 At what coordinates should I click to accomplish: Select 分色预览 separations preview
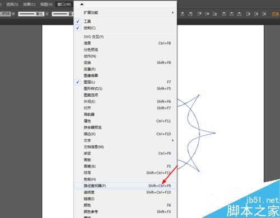pyautogui.click(x=125, y=50)
